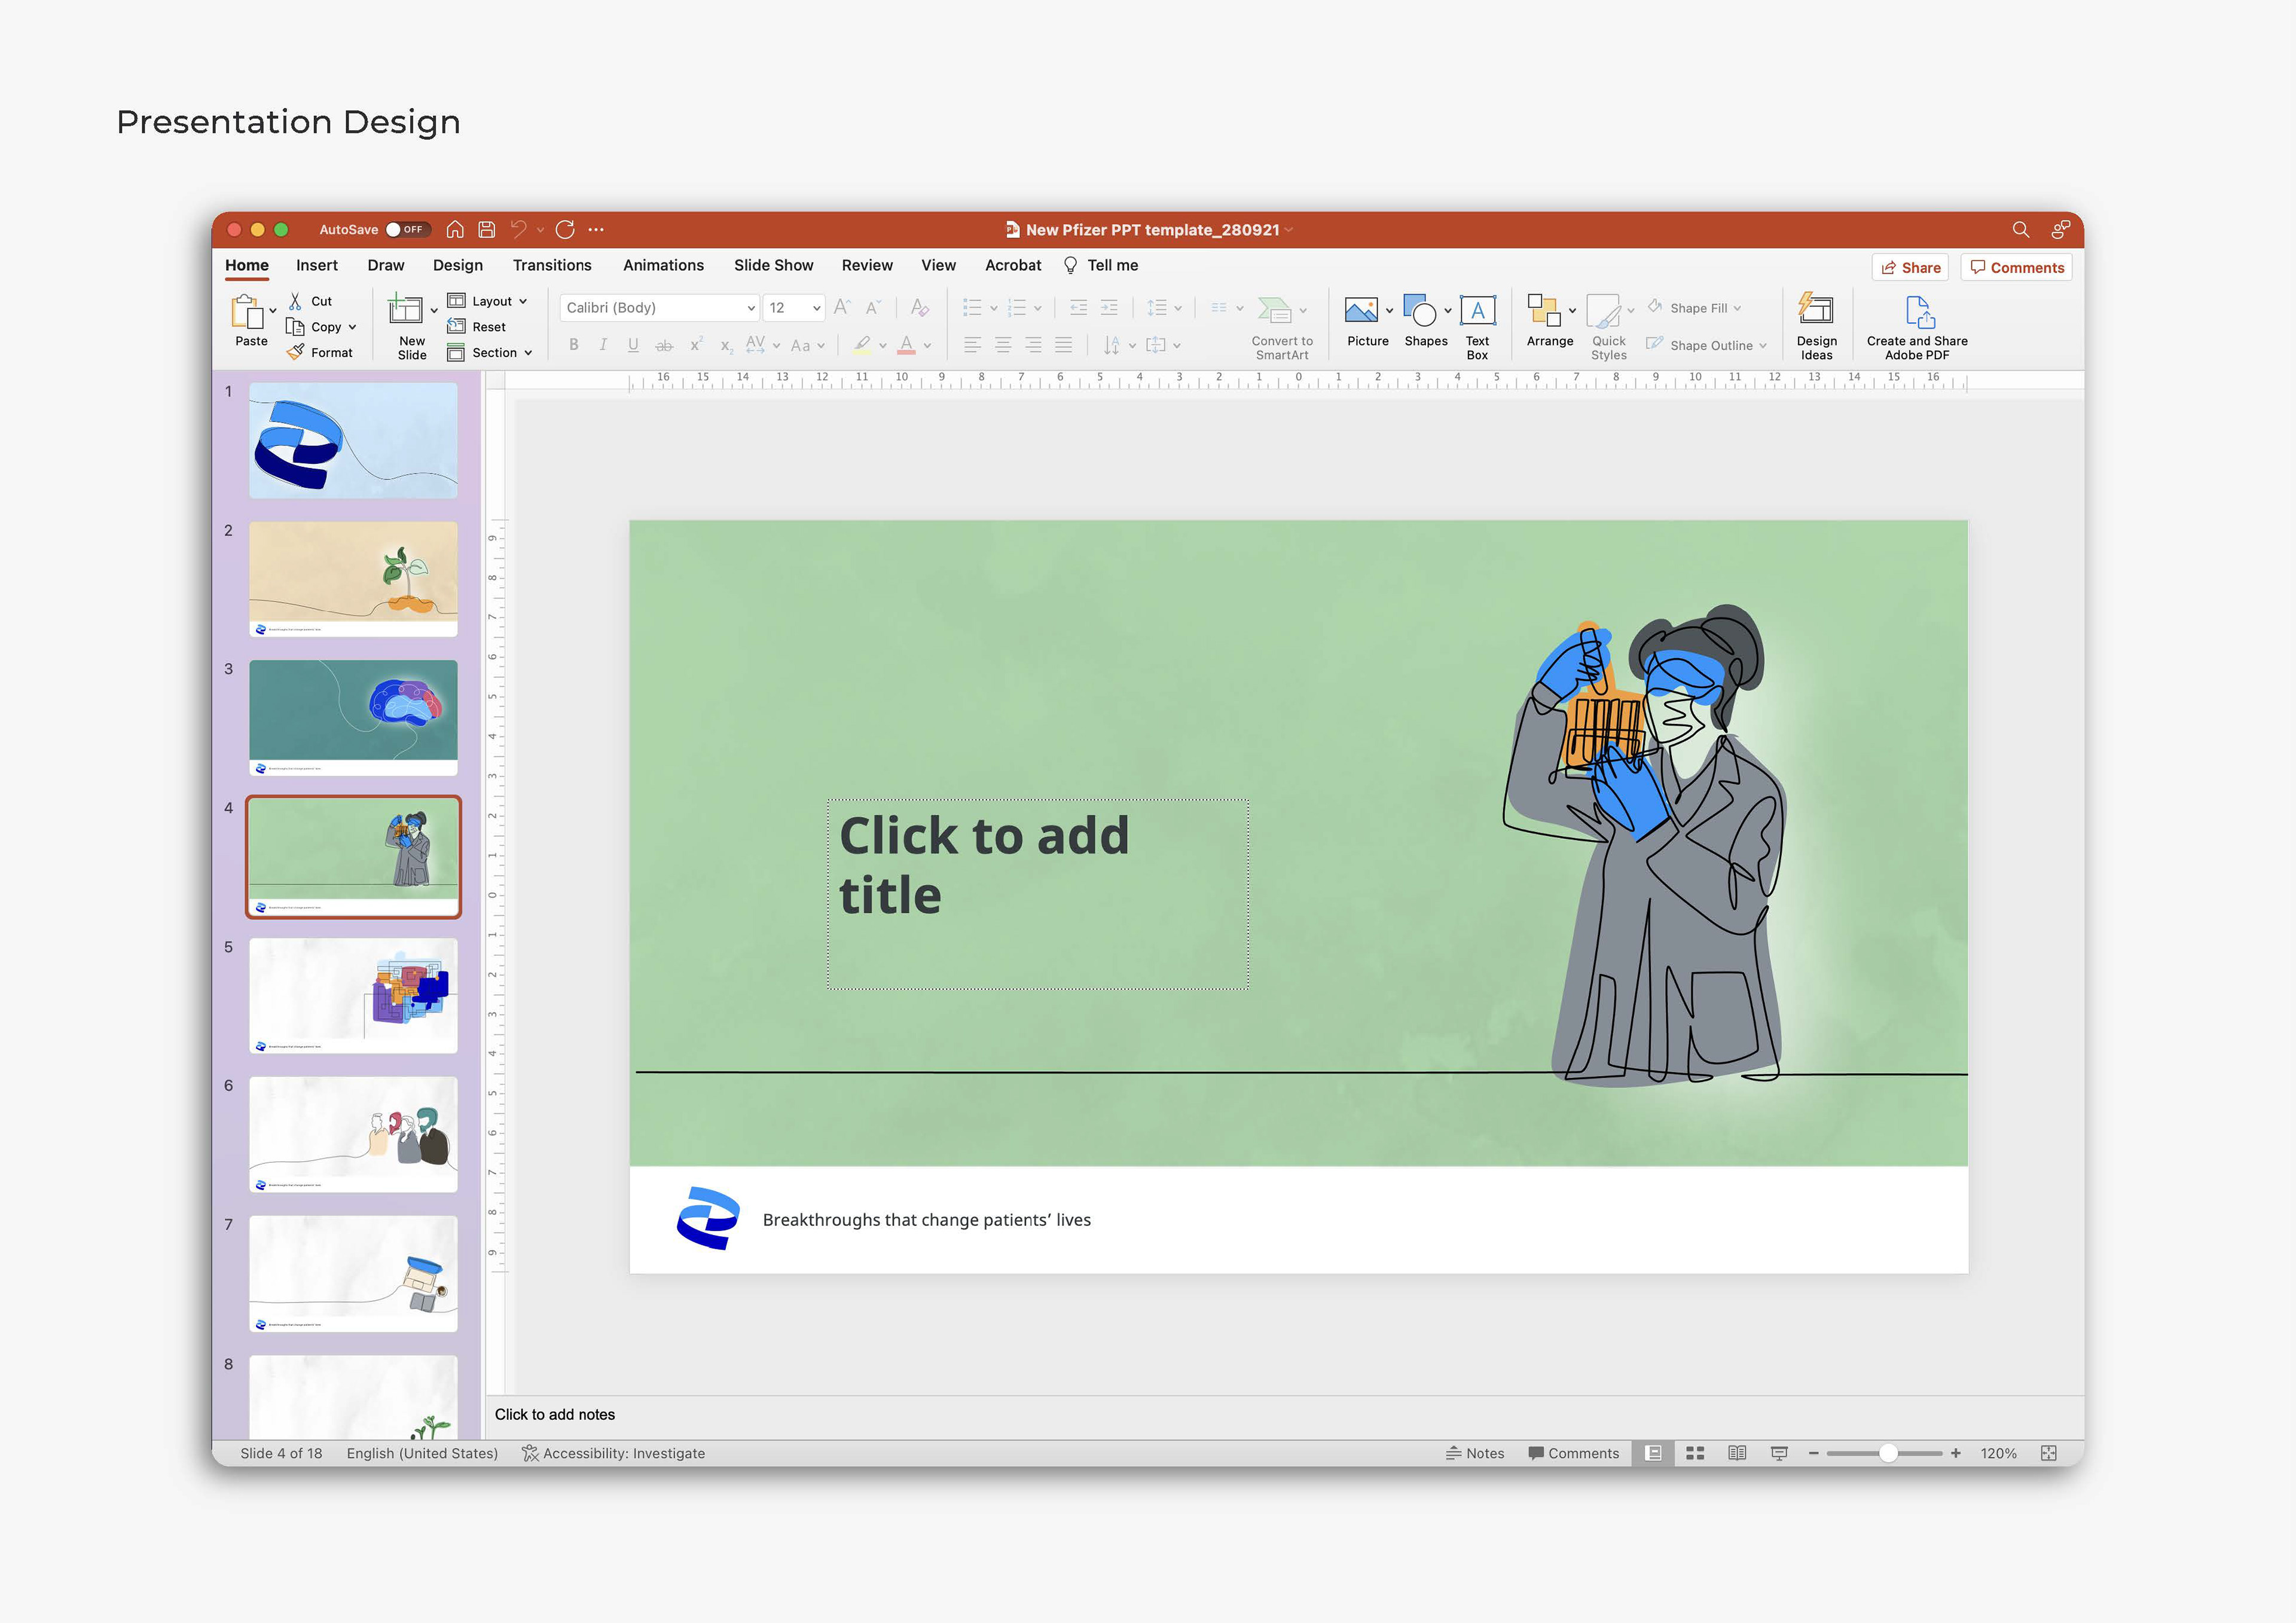
Task: Click the font color red A swatch
Action: tap(906, 345)
